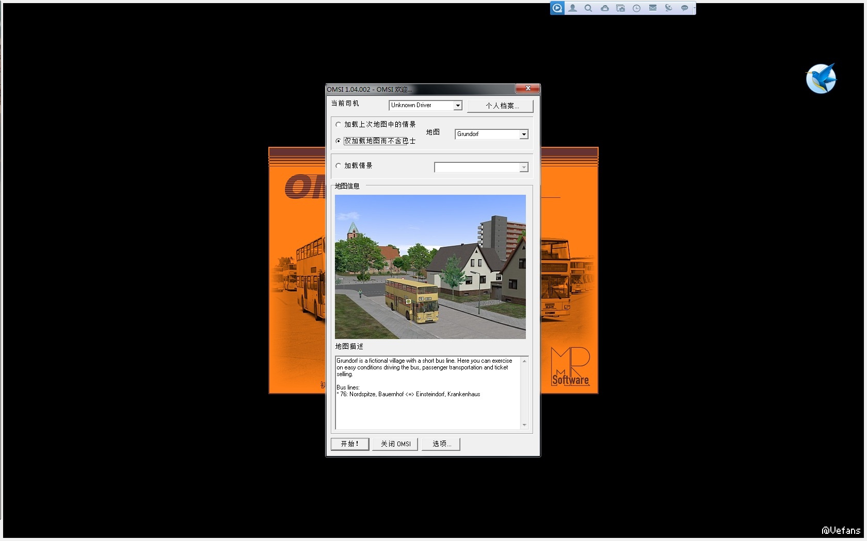The height and width of the screenshot is (541, 867).
Task: Click the OMSI 1.04.002 title bar text
Action: coord(370,89)
